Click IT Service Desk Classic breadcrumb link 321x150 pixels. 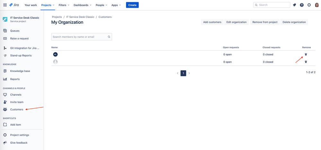click(x=80, y=17)
